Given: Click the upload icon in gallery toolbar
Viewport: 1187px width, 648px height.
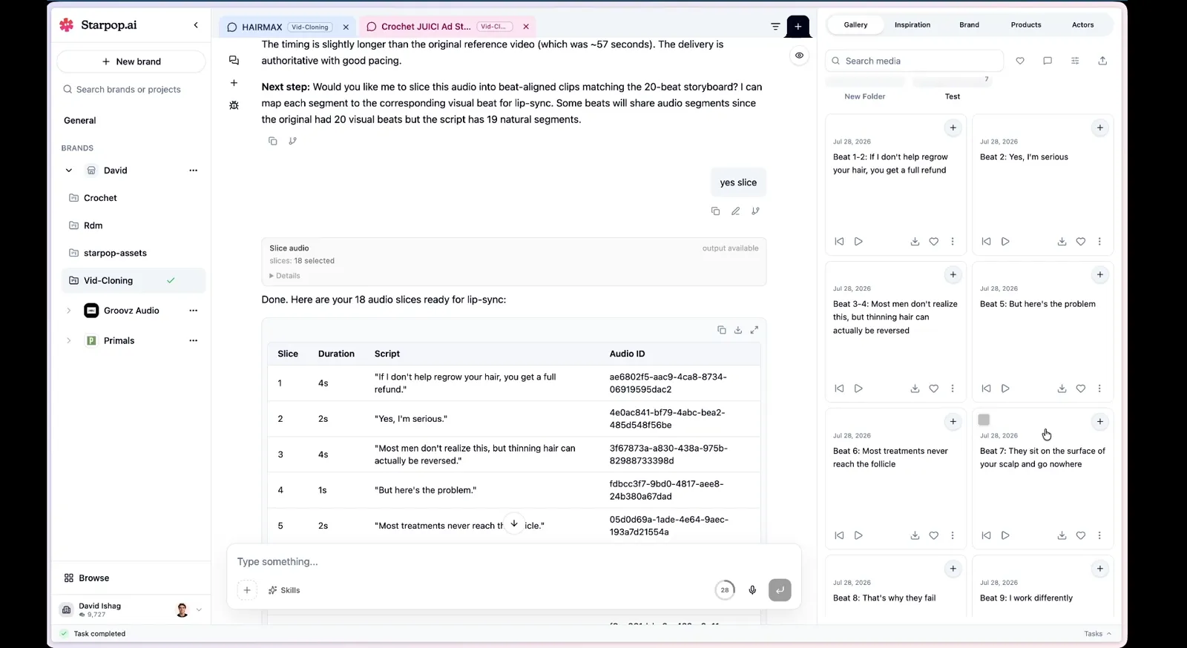Looking at the screenshot, I should (x=1102, y=61).
